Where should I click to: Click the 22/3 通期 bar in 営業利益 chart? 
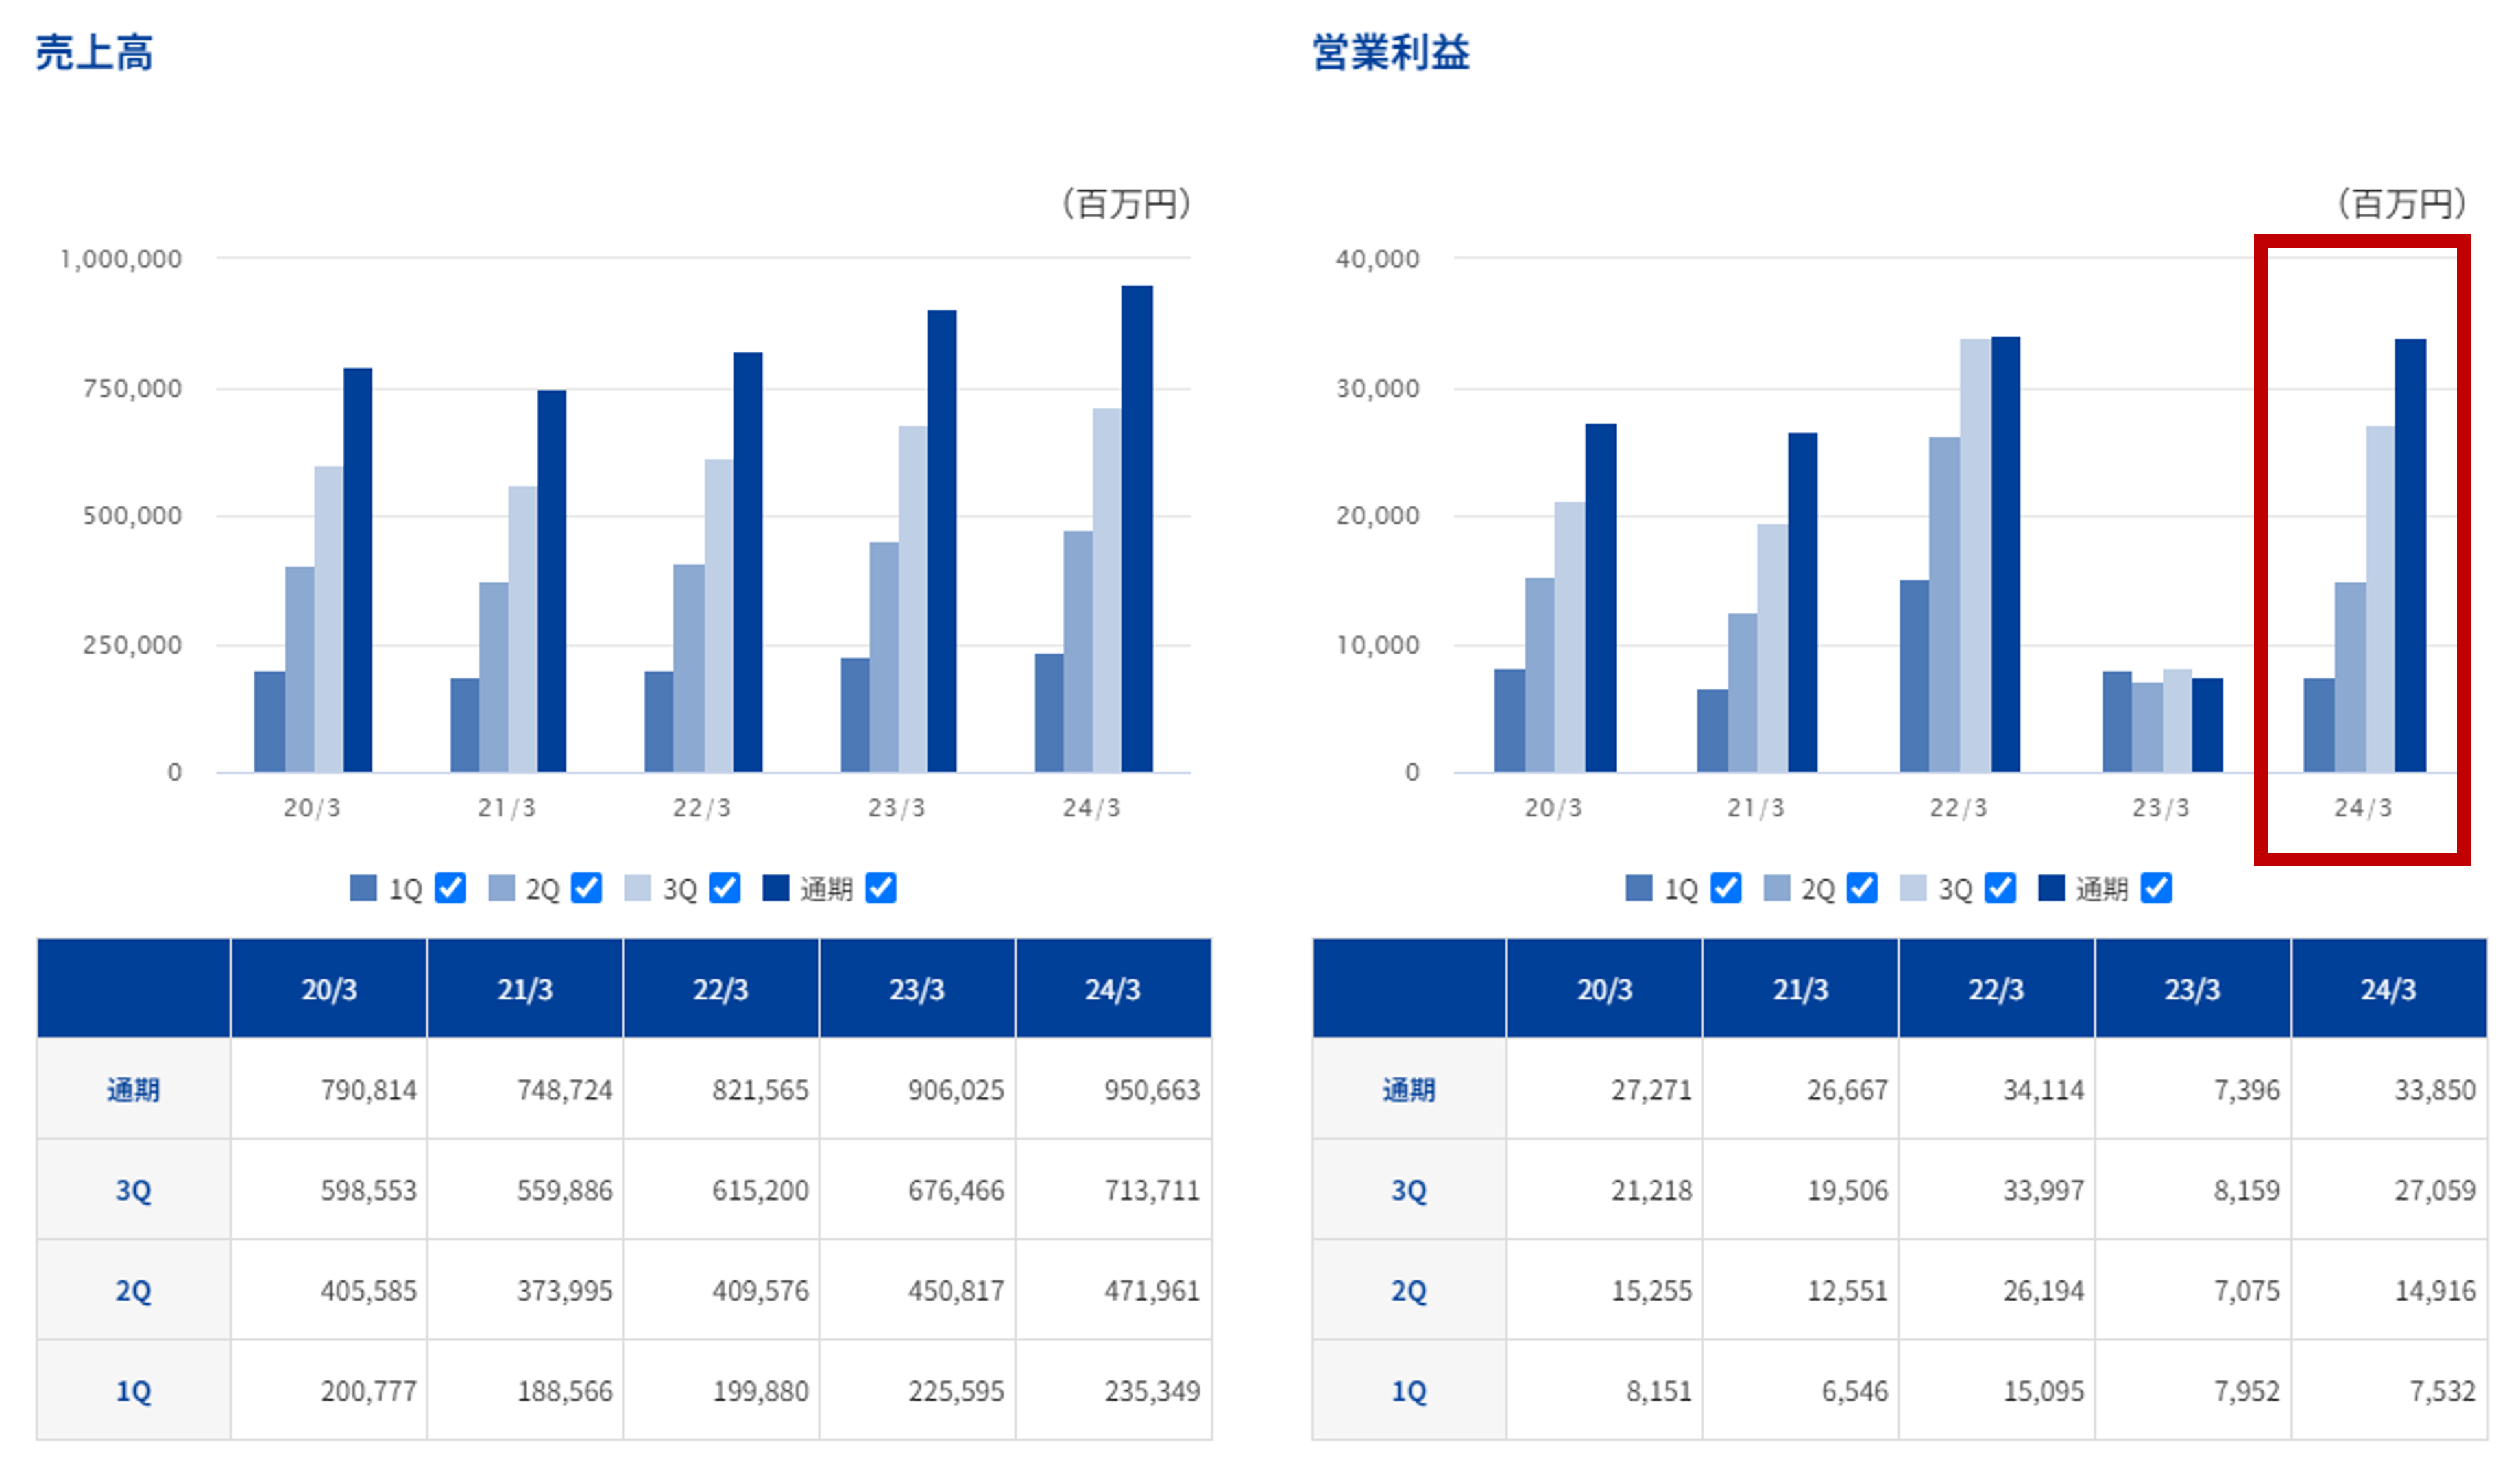2005,554
